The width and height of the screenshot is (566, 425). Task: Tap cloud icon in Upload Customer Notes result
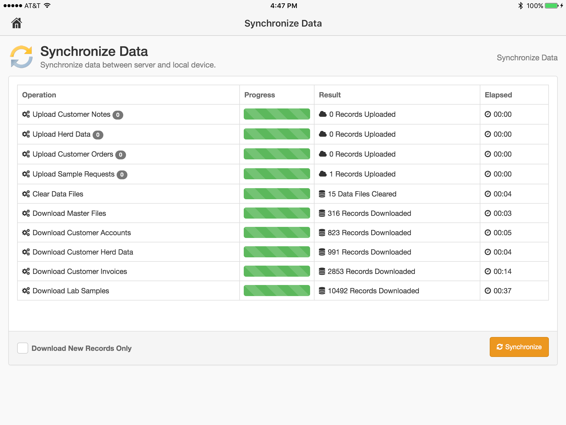coord(323,114)
